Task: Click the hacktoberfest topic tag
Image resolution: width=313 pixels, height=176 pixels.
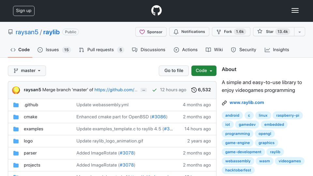Action: point(238,170)
